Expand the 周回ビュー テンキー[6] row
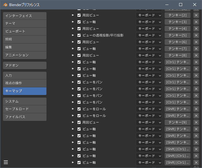Image resolution: width=202 pixels, height=168 pixels. click(73, 42)
